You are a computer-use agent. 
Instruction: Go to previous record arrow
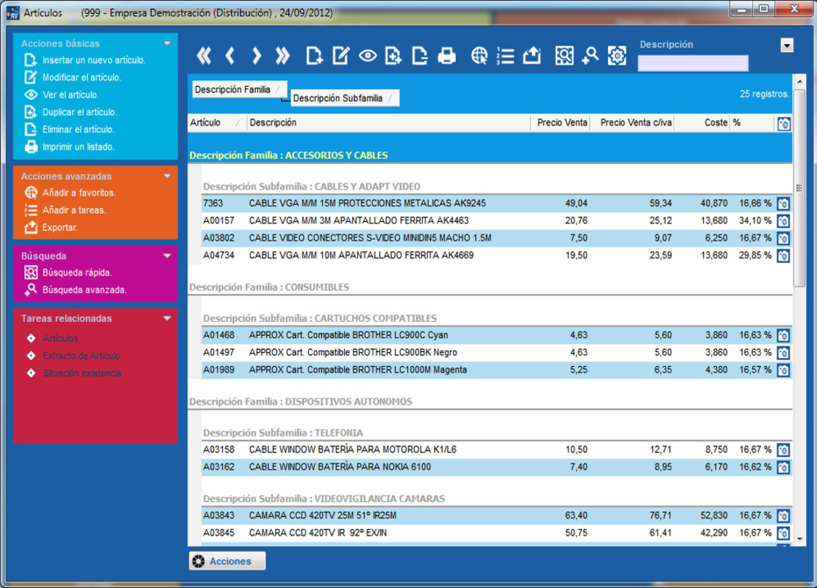point(229,55)
